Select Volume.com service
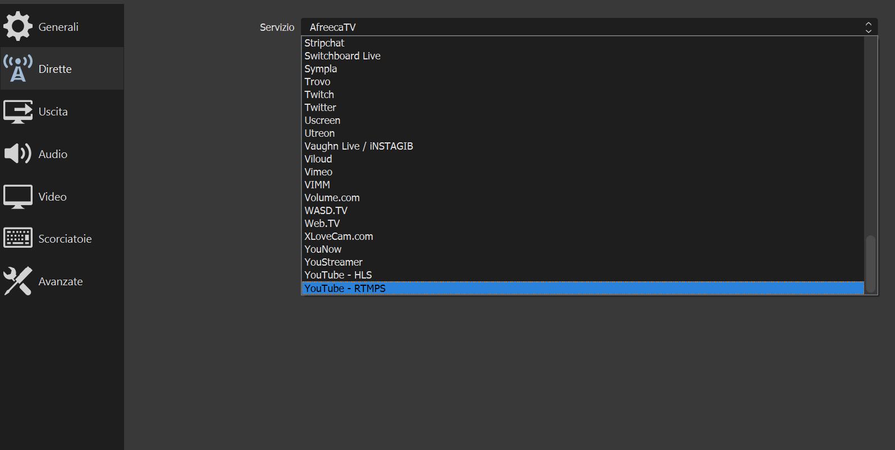This screenshot has height=450, width=895. click(583, 198)
